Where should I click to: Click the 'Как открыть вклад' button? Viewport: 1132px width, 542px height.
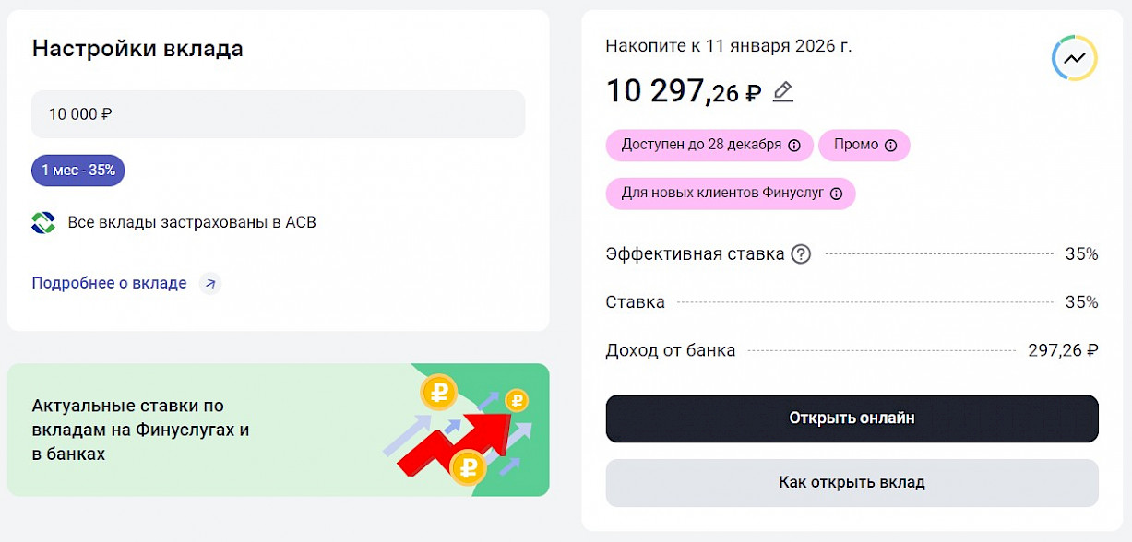pos(852,482)
